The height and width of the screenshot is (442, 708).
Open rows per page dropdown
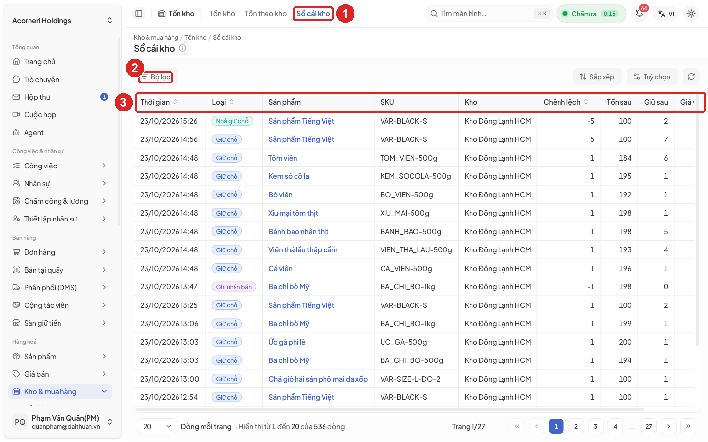click(157, 426)
